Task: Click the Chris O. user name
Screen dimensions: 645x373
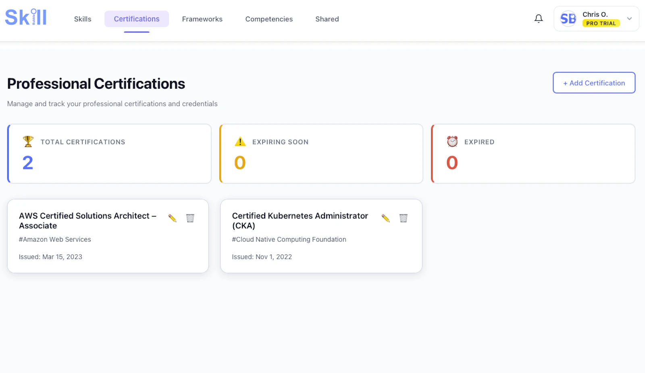Action: tap(595, 14)
